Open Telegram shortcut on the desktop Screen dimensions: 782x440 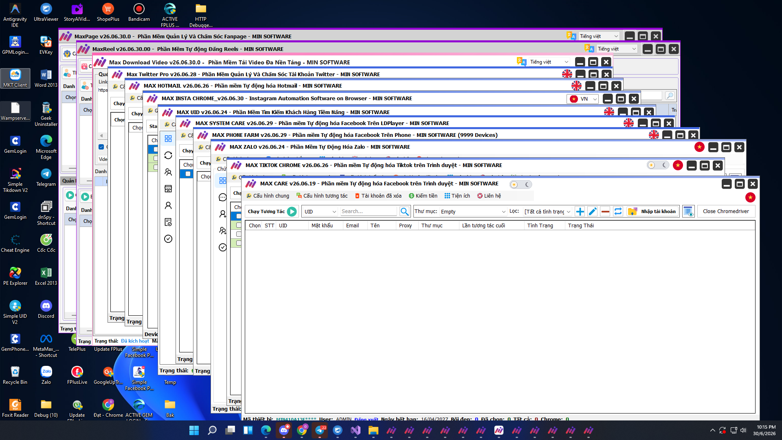46,177
